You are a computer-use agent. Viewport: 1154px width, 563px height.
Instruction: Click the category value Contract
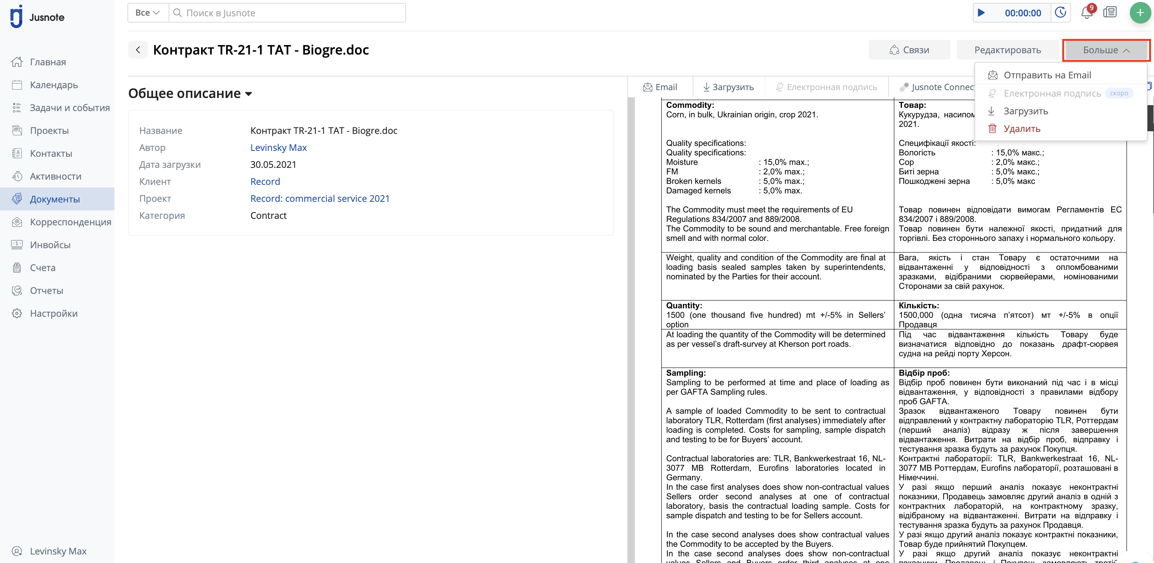point(268,215)
